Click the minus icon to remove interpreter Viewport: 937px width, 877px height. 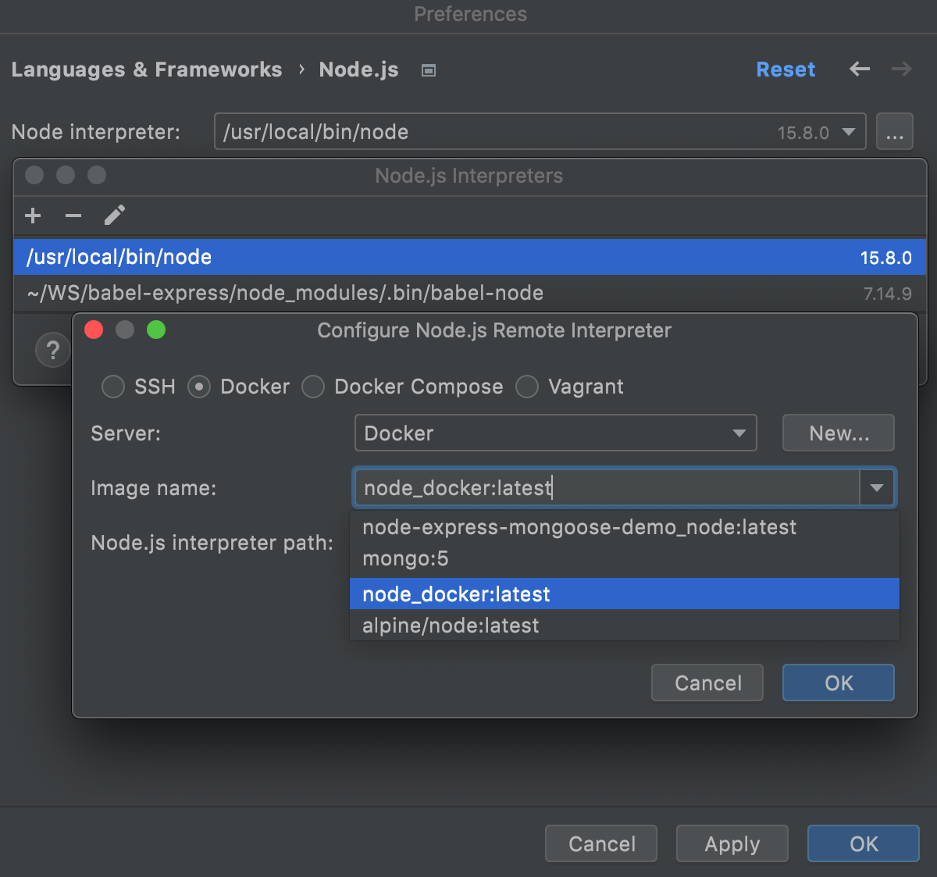[73, 216]
